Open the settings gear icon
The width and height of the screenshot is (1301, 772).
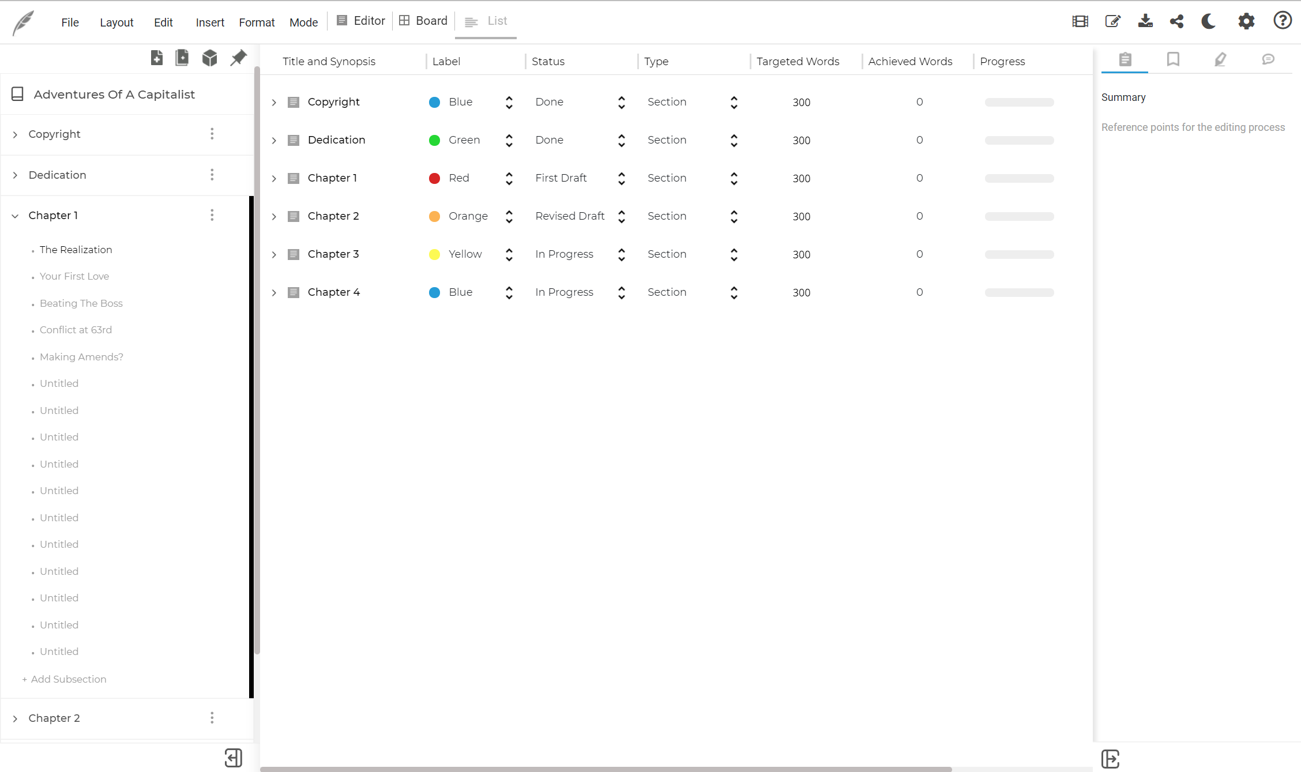click(1246, 21)
